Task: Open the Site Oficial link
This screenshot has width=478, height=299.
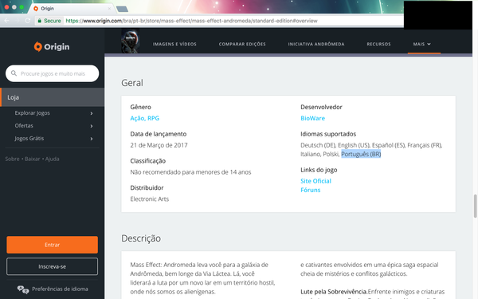Action: click(x=315, y=181)
